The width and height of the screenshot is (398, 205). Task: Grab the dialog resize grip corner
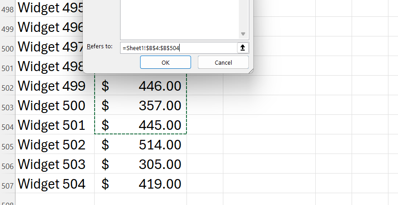coord(251,71)
